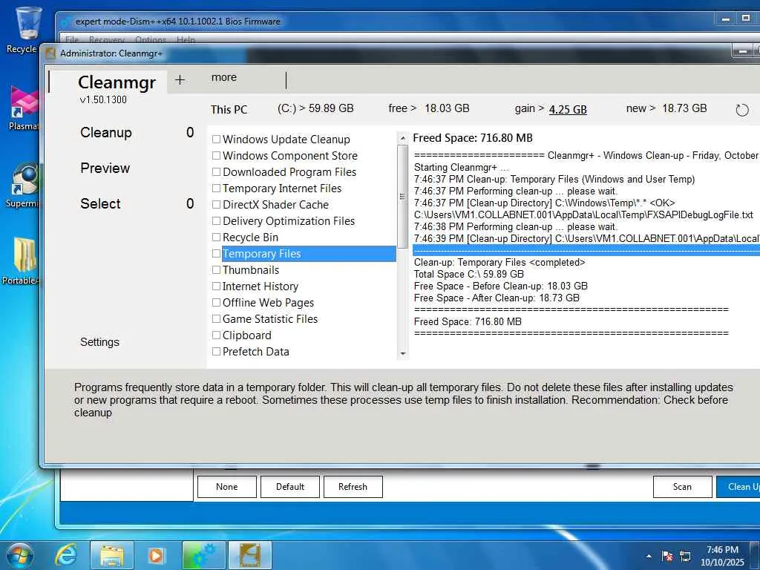Click log line 'Total Space C:\ 59.89 GB'
The image size is (760, 570).
(469, 275)
